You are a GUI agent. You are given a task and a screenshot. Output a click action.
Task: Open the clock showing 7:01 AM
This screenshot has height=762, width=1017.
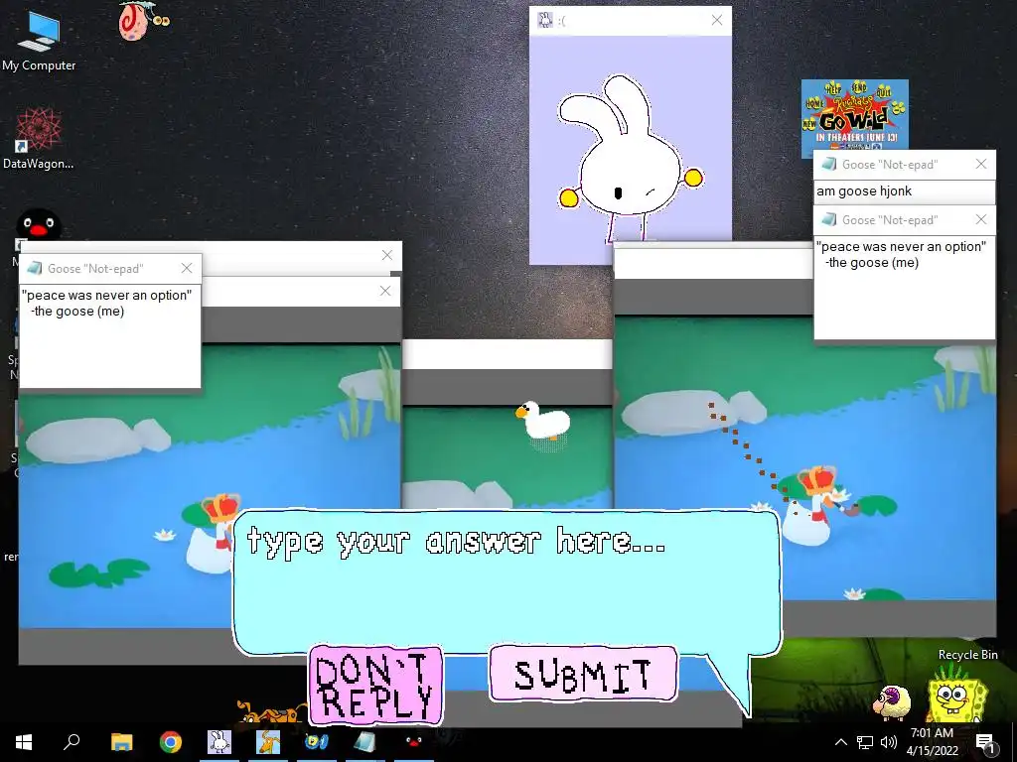click(932, 742)
